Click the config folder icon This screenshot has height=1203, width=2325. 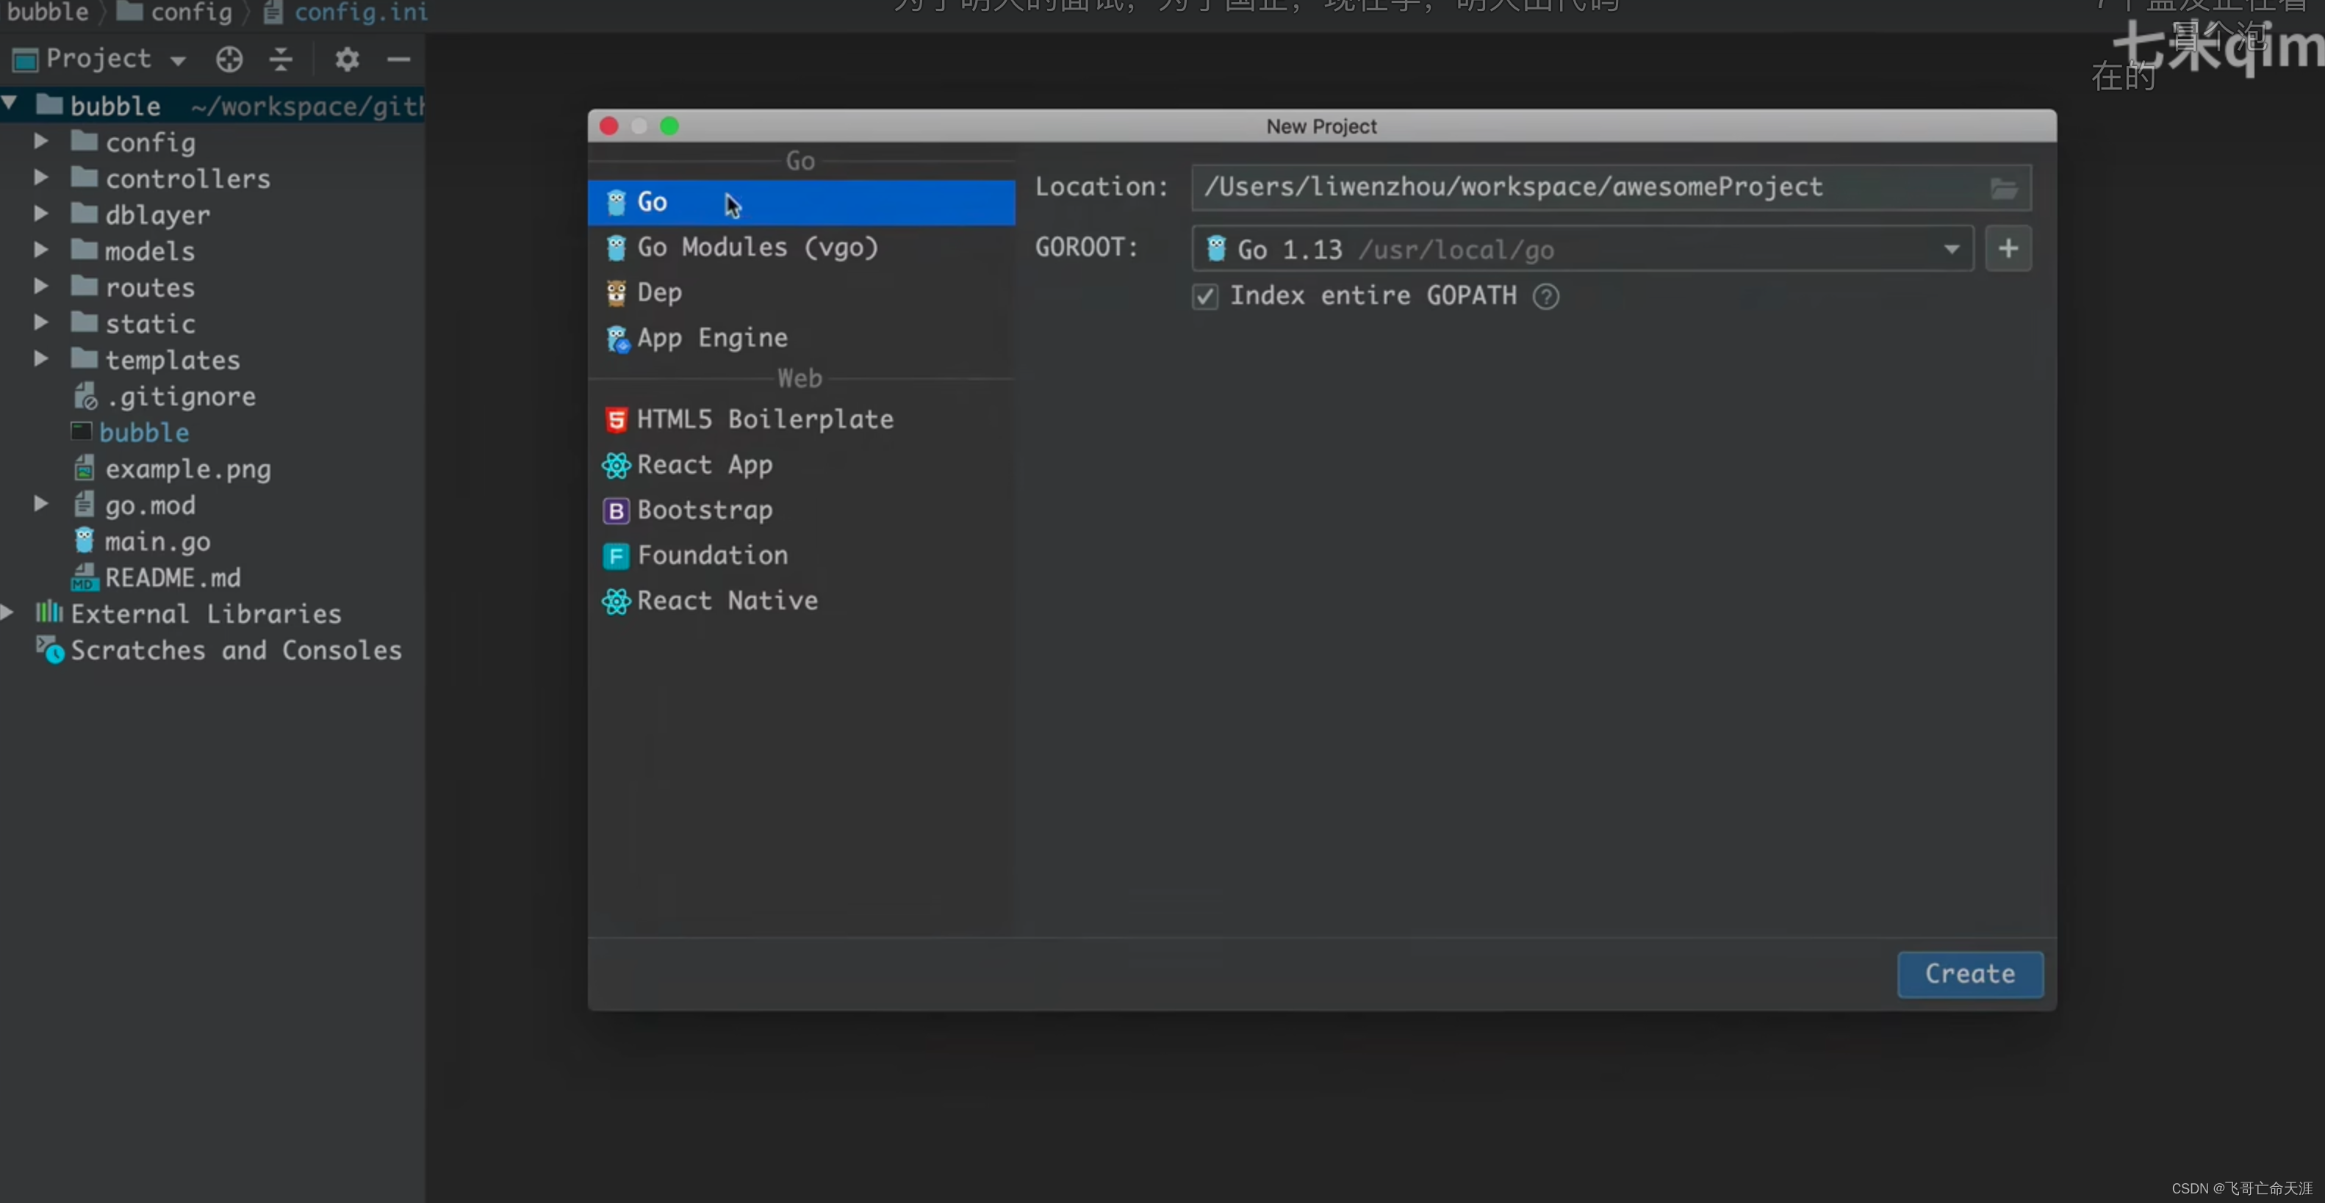[x=85, y=142]
